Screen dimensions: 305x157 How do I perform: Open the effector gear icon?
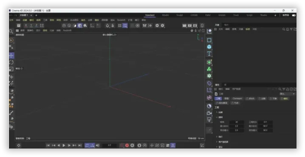click(209, 76)
